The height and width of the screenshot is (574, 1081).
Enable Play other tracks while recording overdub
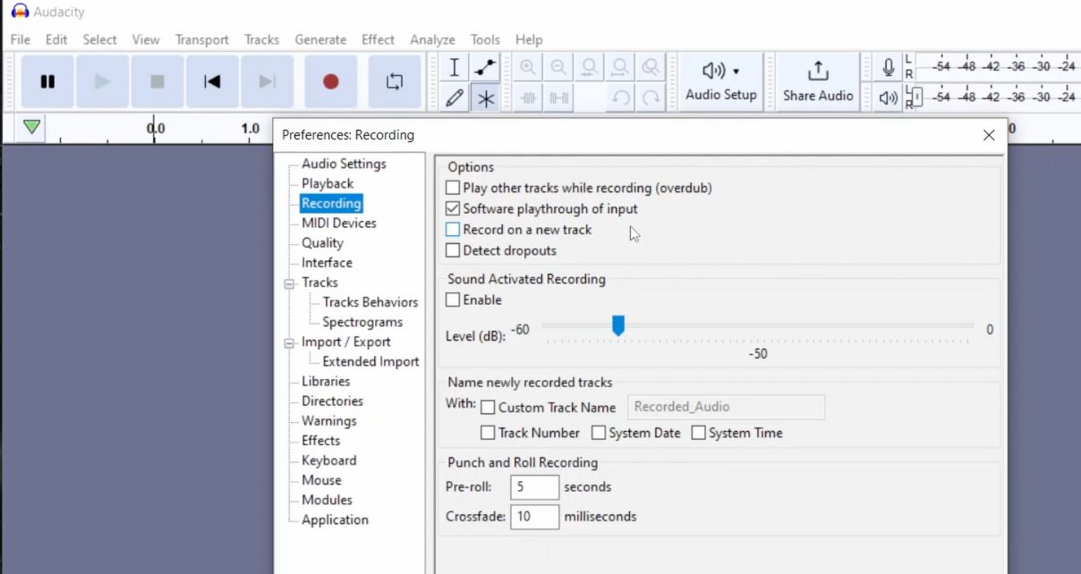(453, 188)
